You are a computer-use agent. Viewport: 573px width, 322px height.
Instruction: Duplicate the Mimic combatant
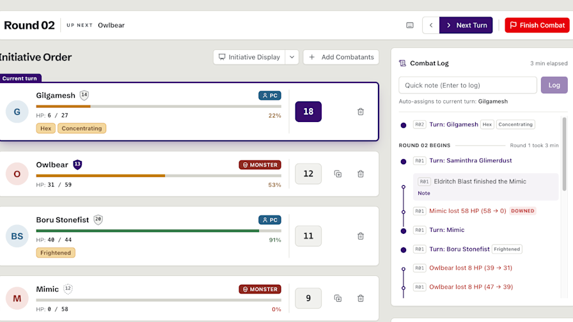[x=338, y=298]
